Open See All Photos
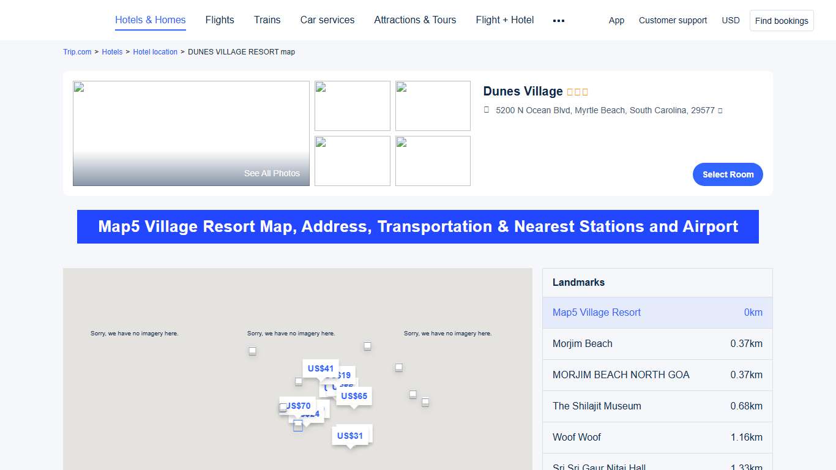This screenshot has width=836, height=470. tap(272, 173)
